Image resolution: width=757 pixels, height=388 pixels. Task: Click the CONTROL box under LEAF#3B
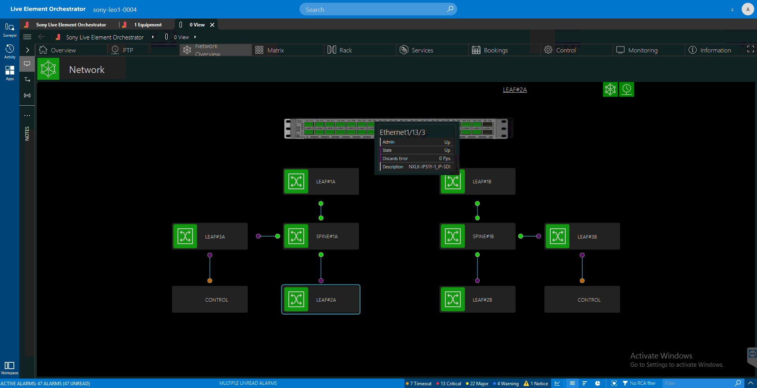(x=582, y=299)
